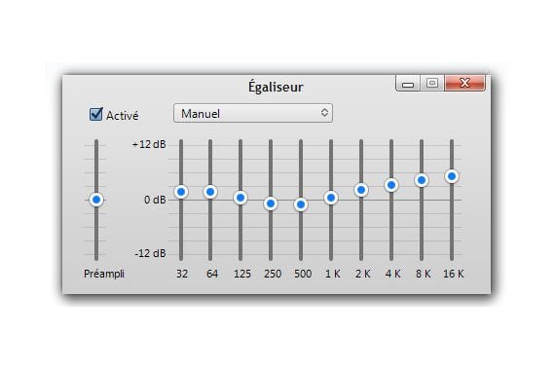Click the 2 K band slider knob
Viewport: 555px width, 370px height.
click(x=361, y=190)
